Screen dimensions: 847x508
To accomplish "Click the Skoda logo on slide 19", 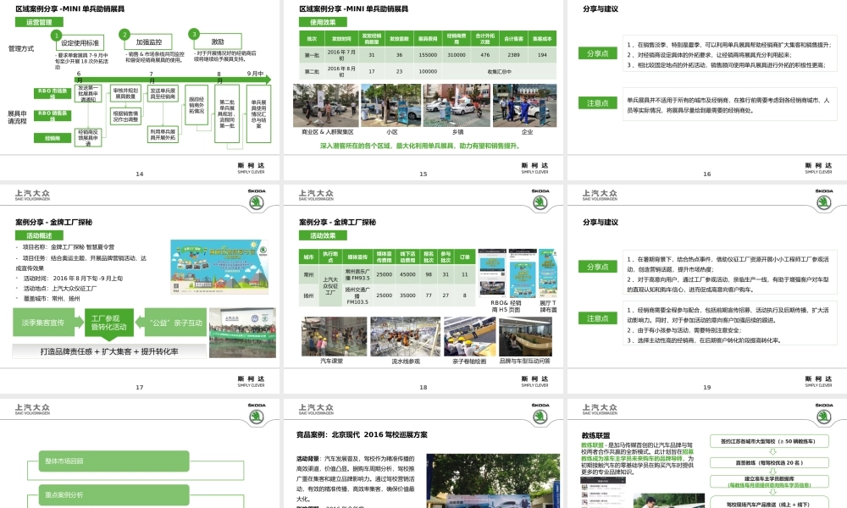I will click(824, 201).
